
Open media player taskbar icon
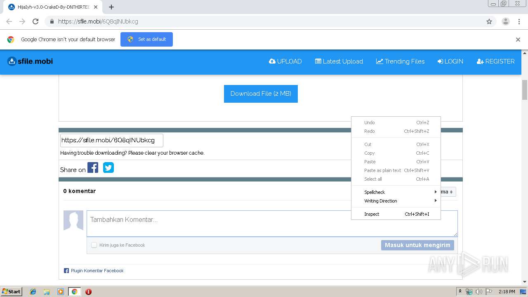tap(61, 292)
